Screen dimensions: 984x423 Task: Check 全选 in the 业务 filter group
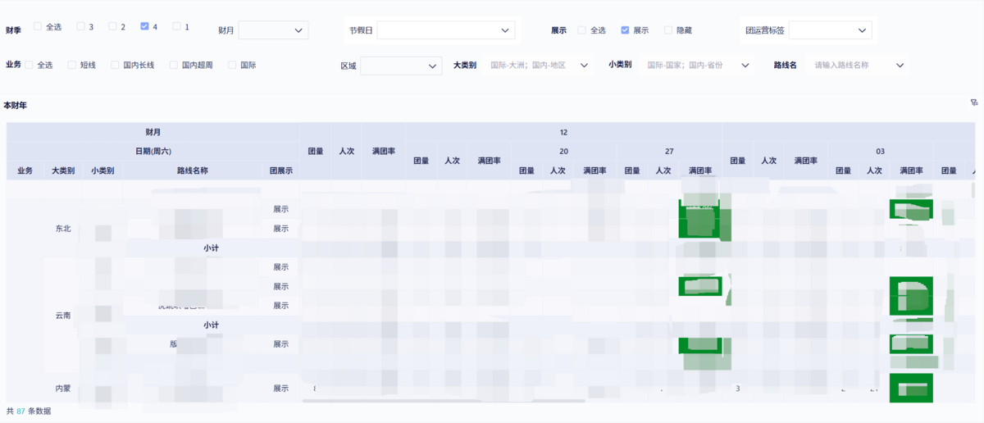pos(29,64)
